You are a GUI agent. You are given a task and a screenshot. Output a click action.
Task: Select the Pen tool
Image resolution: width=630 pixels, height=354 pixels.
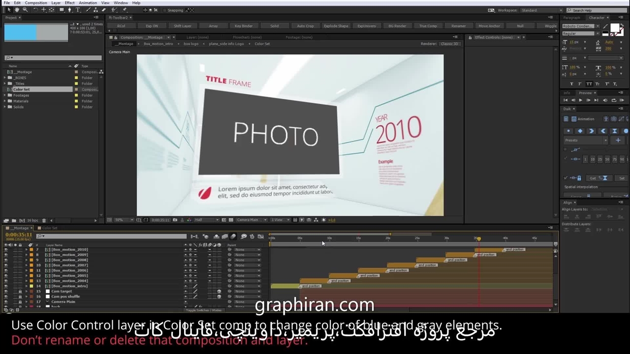coord(69,10)
